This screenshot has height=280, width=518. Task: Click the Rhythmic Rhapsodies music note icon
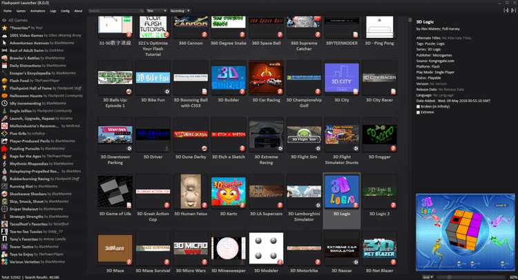click(4, 163)
